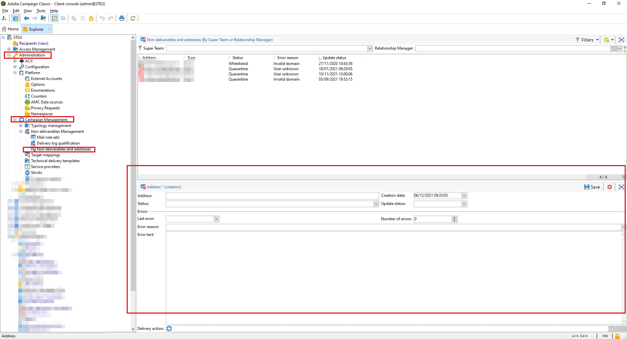
Task: Click the grayed open-folder toolbar icon
Action: pyautogui.click(x=63, y=18)
